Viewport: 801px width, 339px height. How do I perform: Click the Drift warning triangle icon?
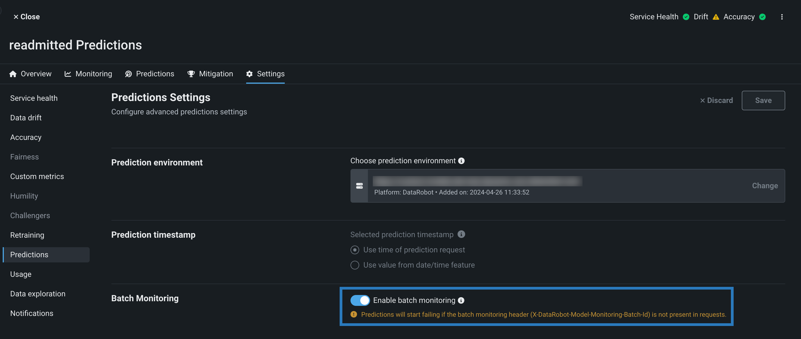(x=716, y=17)
